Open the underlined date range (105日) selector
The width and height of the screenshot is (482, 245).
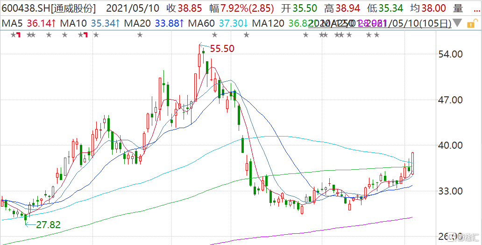380,23
